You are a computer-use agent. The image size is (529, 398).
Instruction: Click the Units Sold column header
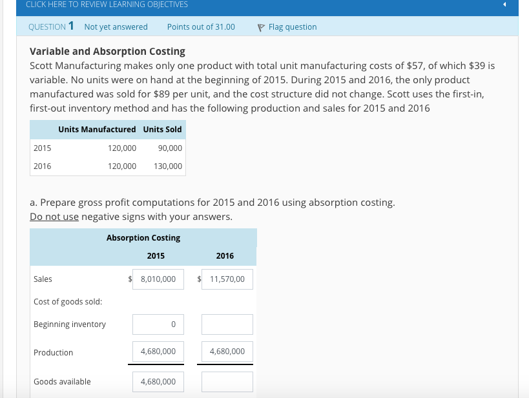coord(162,129)
